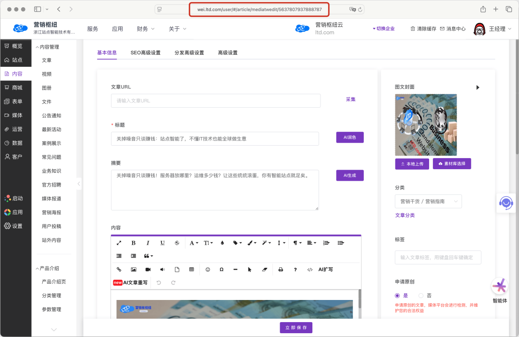Switch editor to code view
Viewport: 519px width, 337px height.
click(x=310, y=270)
